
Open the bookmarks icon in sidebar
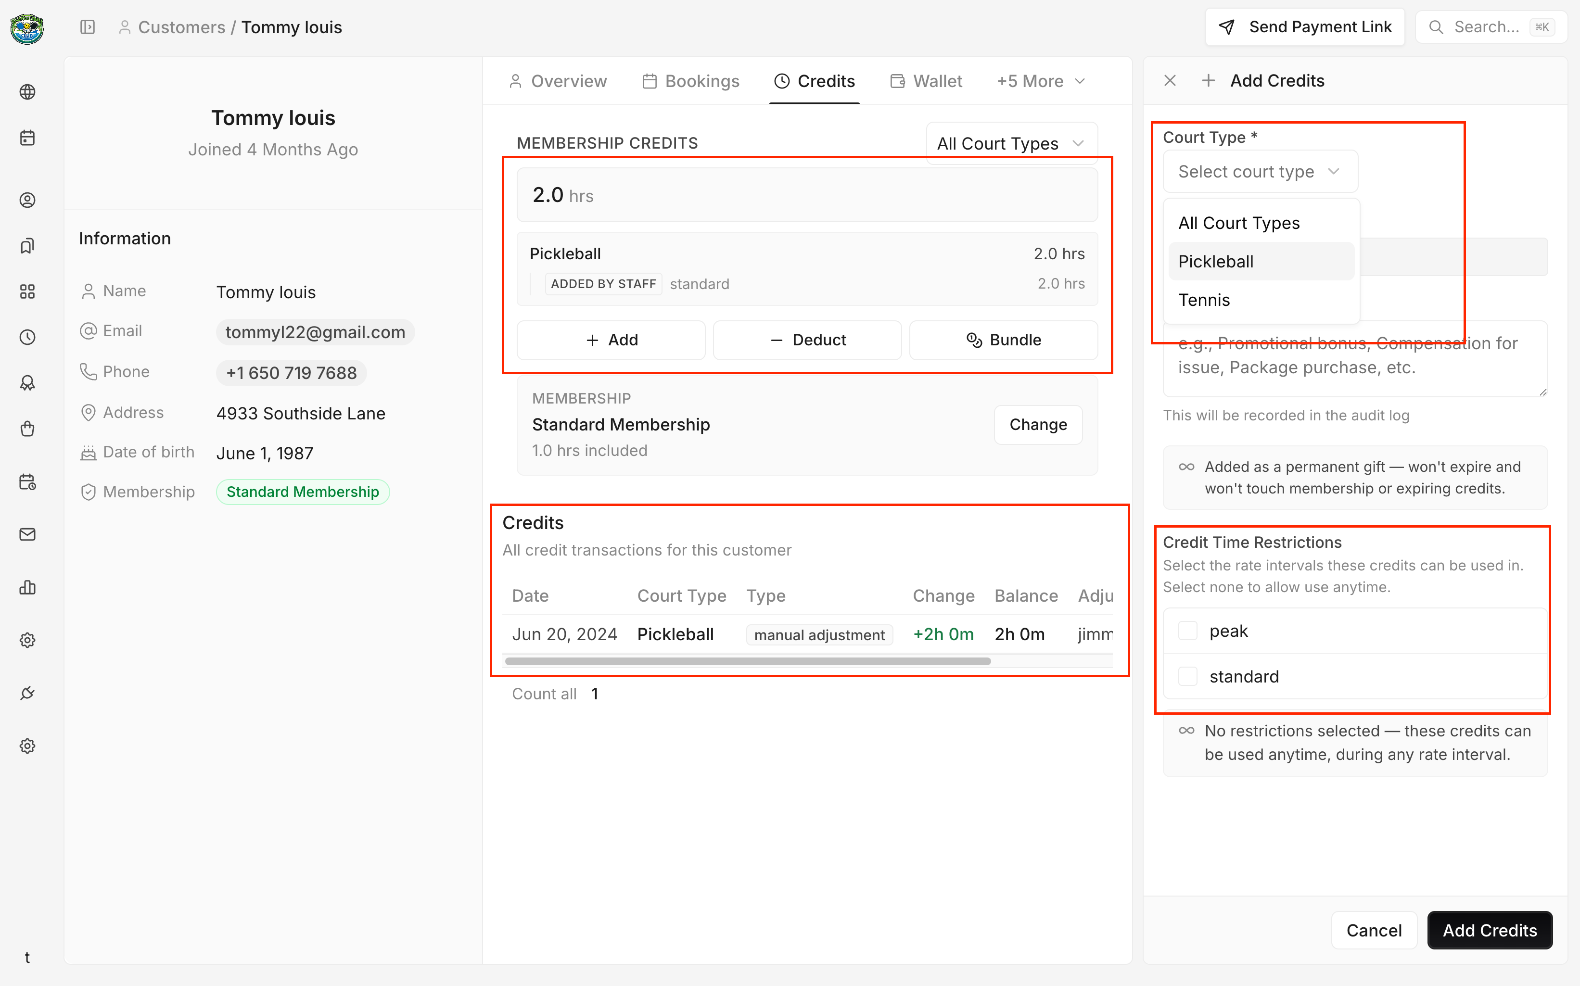coord(27,246)
